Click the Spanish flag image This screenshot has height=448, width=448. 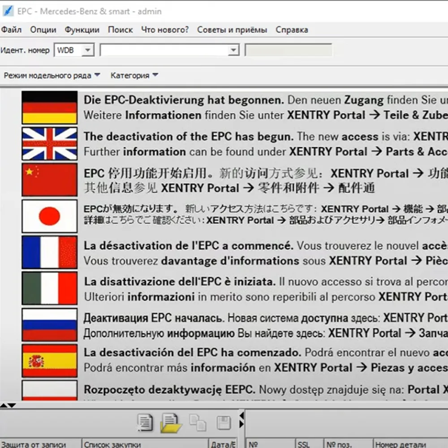coord(50,361)
